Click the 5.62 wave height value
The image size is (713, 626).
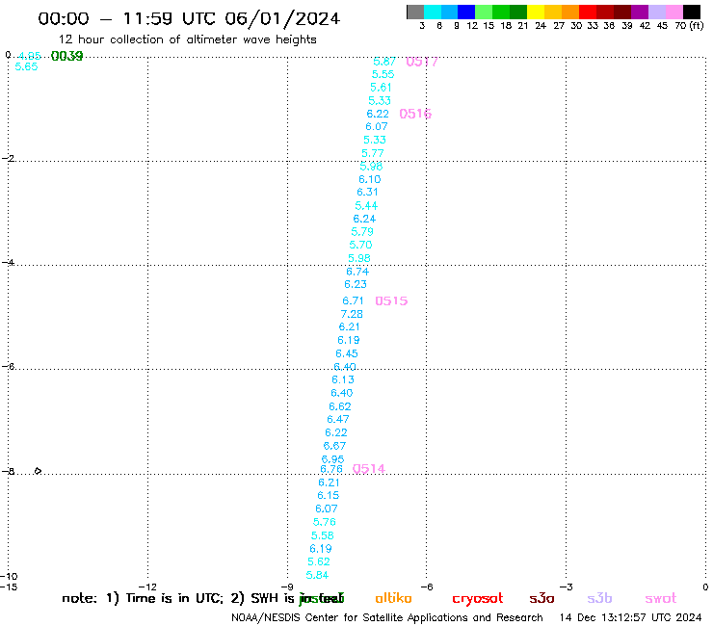(x=319, y=561)
